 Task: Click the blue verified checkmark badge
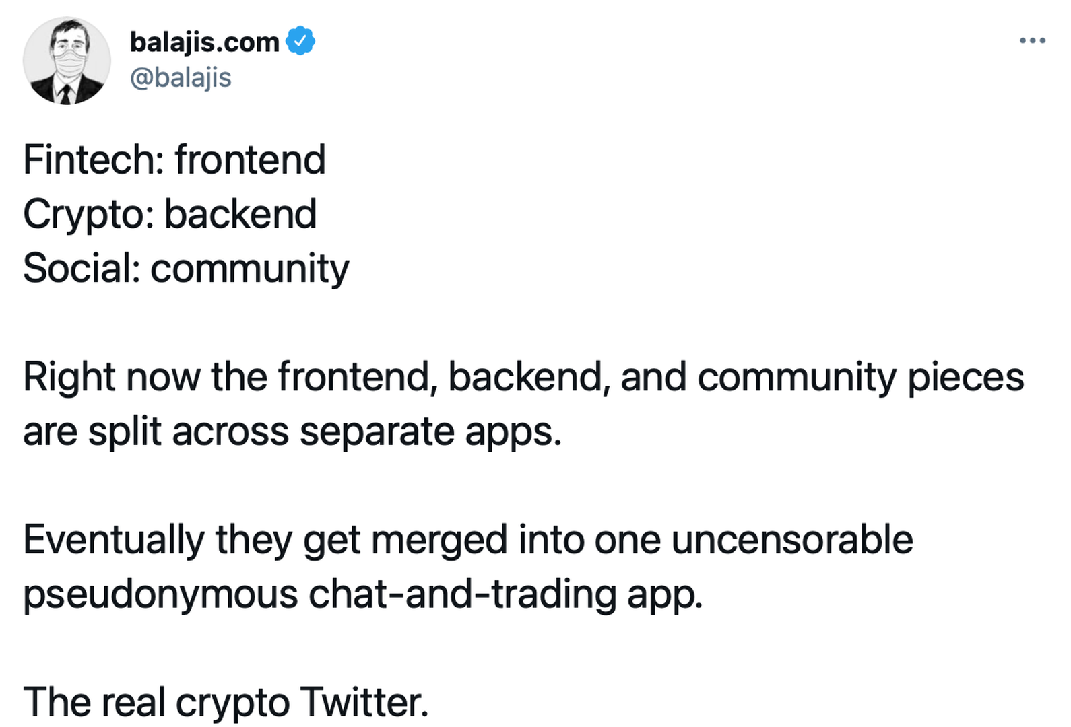pos(300,42)
